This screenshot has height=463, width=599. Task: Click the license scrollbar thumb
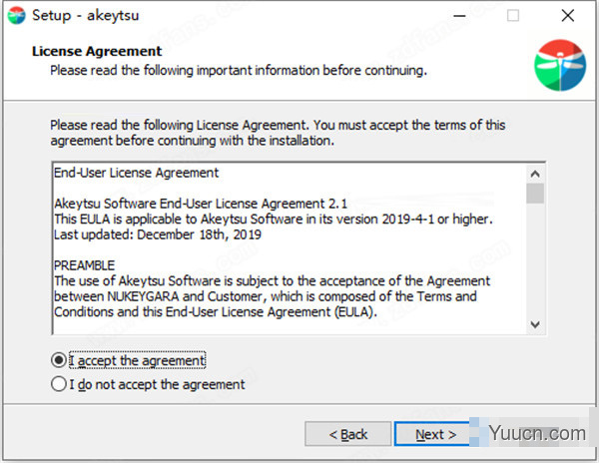tap(535, 194)
